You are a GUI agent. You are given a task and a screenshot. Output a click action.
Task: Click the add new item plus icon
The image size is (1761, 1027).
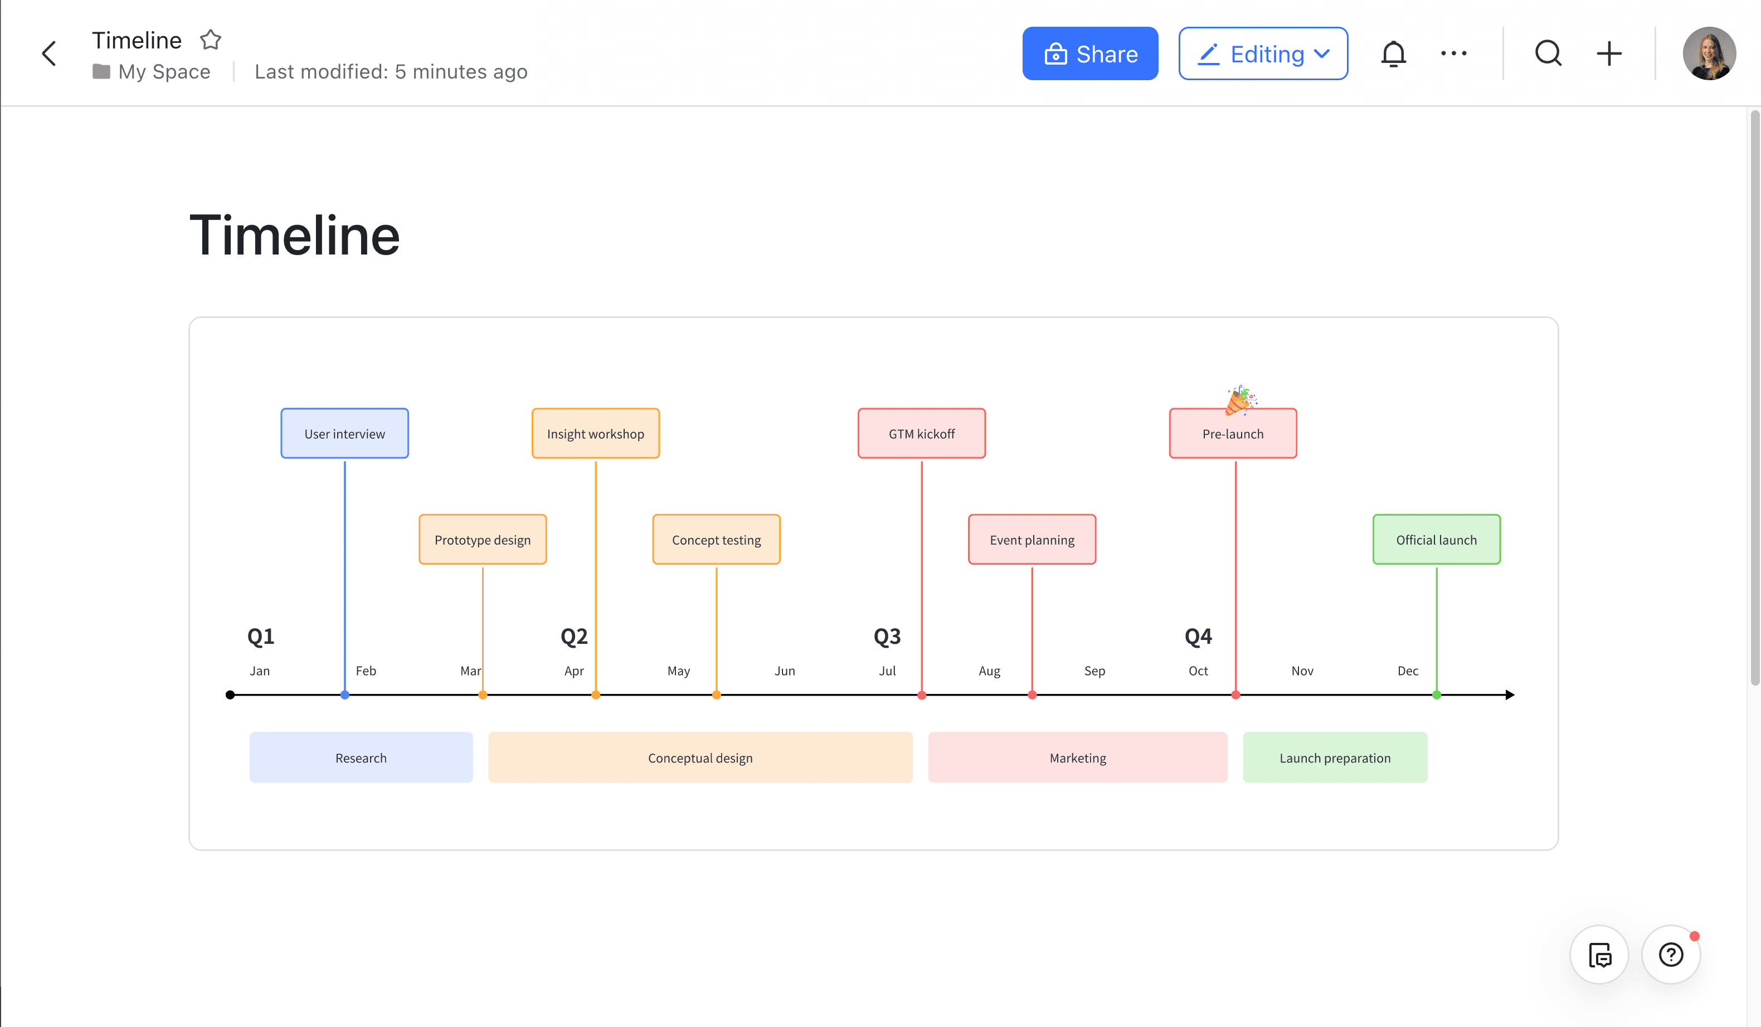(x=1609, y=52)
